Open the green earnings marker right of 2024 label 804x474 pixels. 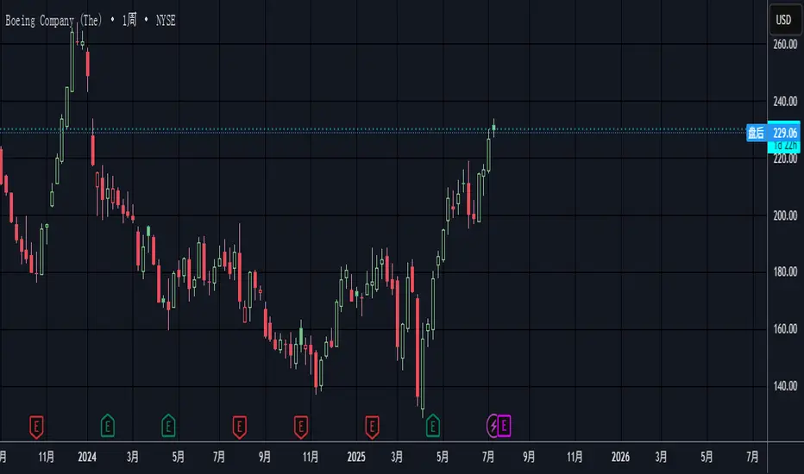pos(108,424)
